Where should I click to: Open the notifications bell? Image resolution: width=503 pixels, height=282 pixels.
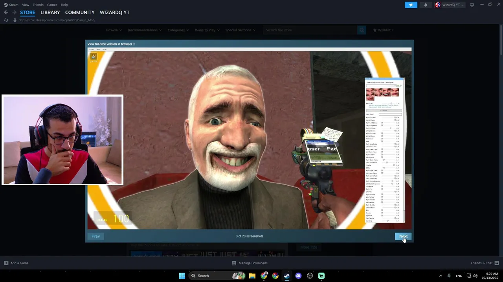[426, 5]
